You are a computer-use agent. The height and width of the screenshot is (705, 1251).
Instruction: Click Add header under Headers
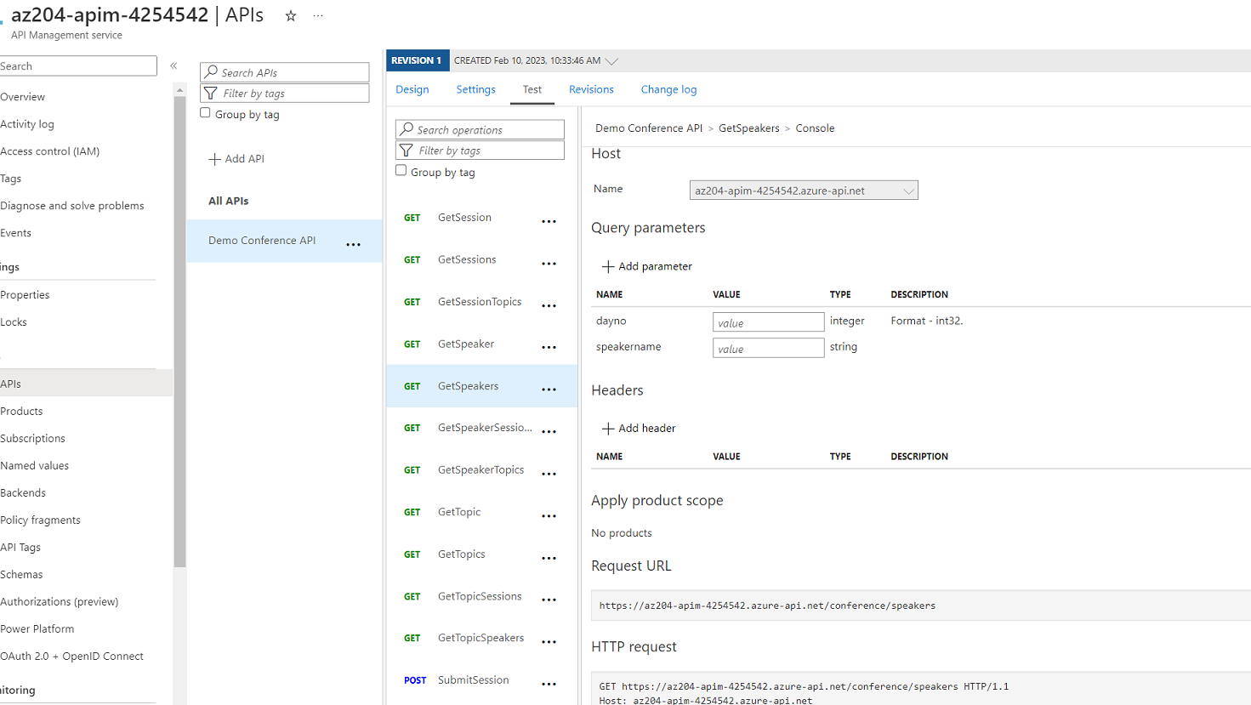tap(639, 429)
